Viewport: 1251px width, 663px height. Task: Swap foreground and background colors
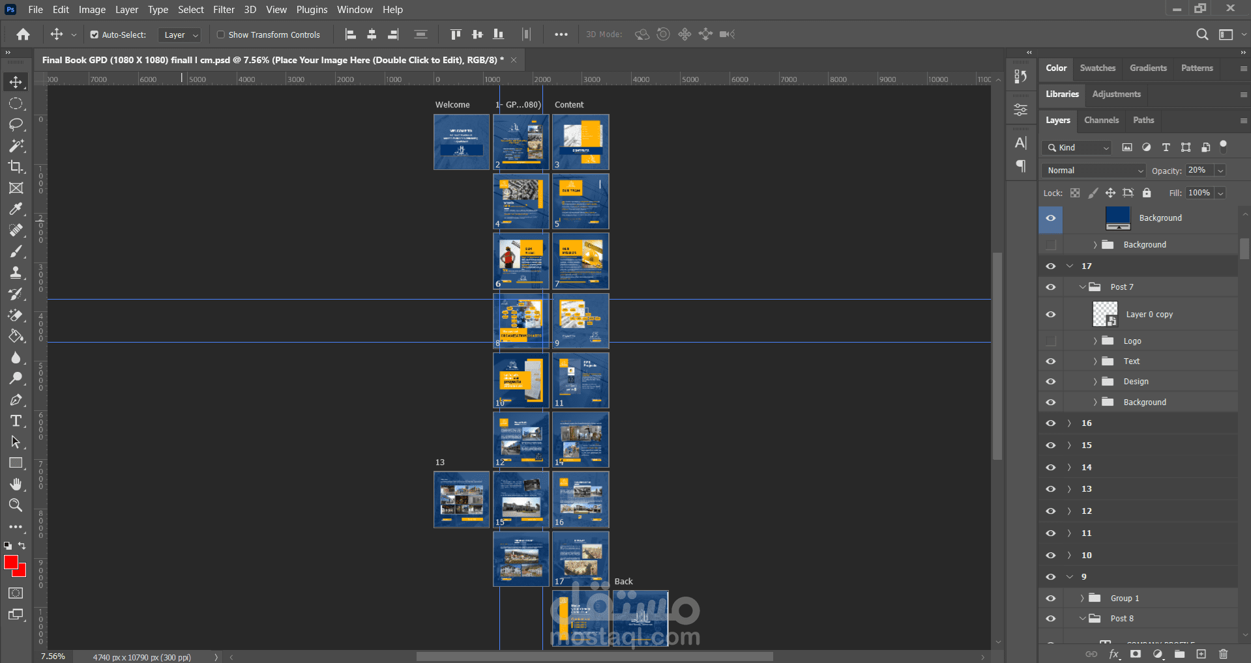[x=22, y=546]
